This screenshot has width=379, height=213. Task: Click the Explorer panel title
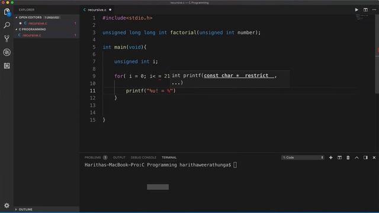coord(27,10)
